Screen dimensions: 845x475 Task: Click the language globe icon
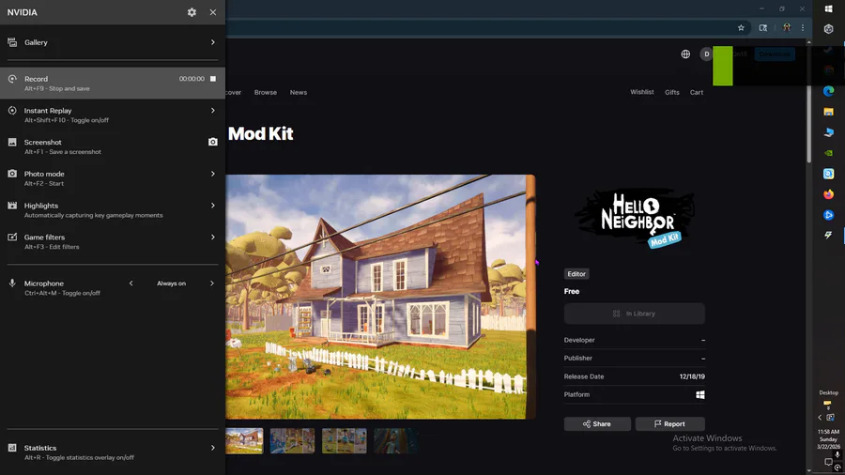pyautogui.click(x=685, y=54)
